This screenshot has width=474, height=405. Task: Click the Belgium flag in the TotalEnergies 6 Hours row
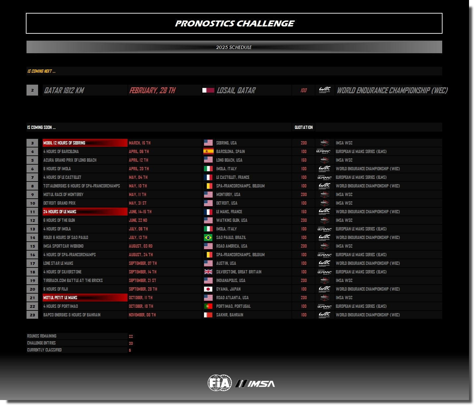tap(208, 186)
